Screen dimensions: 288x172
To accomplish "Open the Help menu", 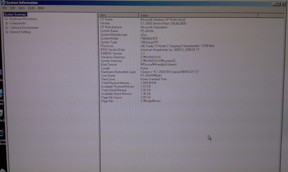I will 41,8.
